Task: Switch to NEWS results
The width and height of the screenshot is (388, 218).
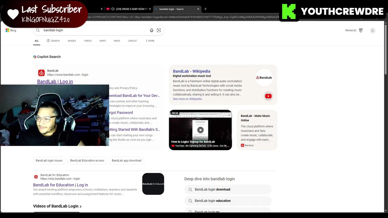Action: [x=117, y=41]
